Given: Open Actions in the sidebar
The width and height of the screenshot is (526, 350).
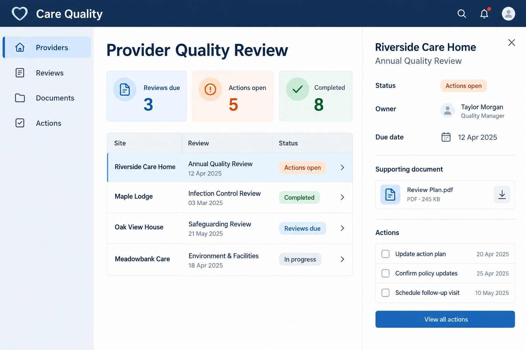Looking at the screenshot, I should coord(47,123).
